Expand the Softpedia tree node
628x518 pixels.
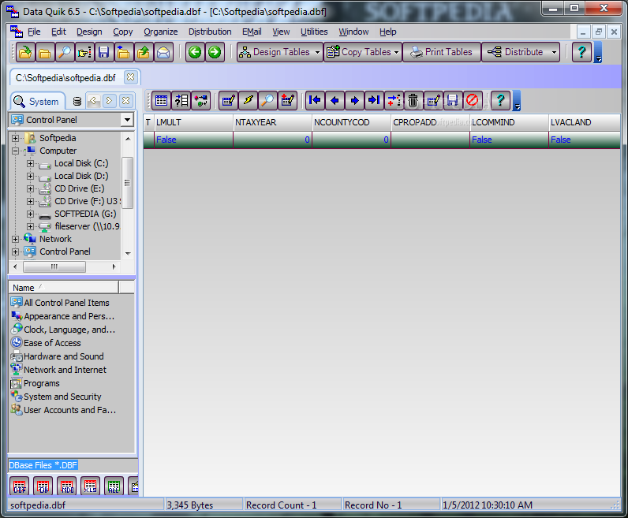[x=15, y=138]
